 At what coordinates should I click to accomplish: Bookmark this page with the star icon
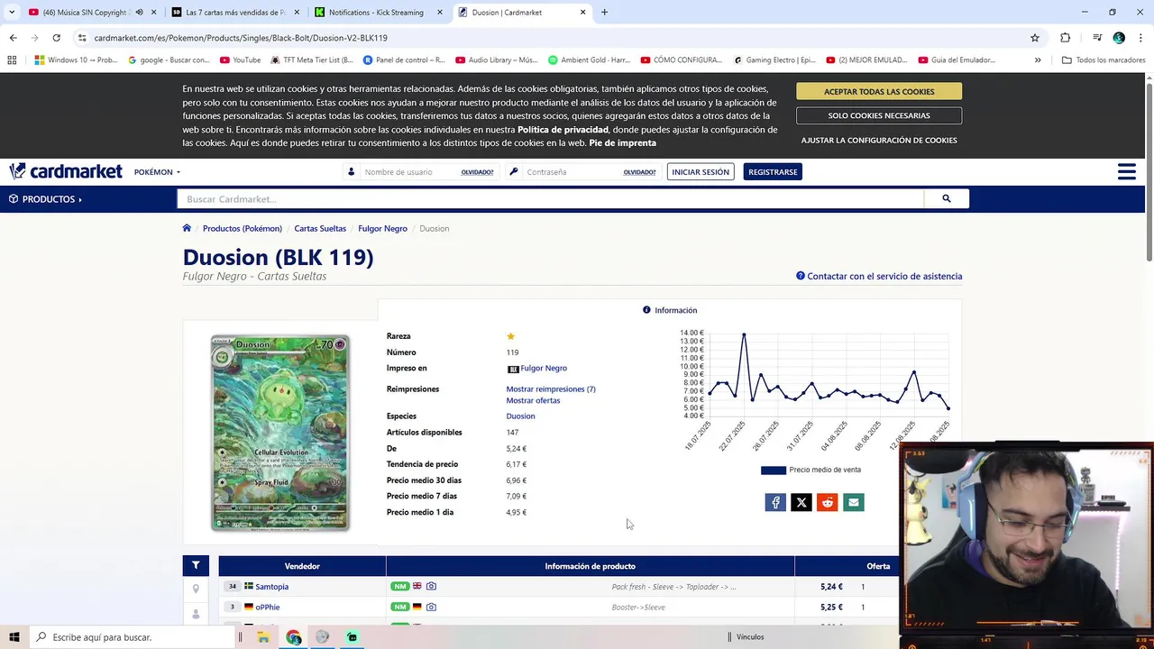coord(1035,38)
